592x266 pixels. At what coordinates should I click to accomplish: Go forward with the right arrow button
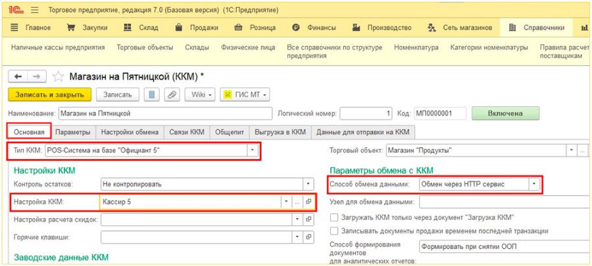click(x=37, y=76)
